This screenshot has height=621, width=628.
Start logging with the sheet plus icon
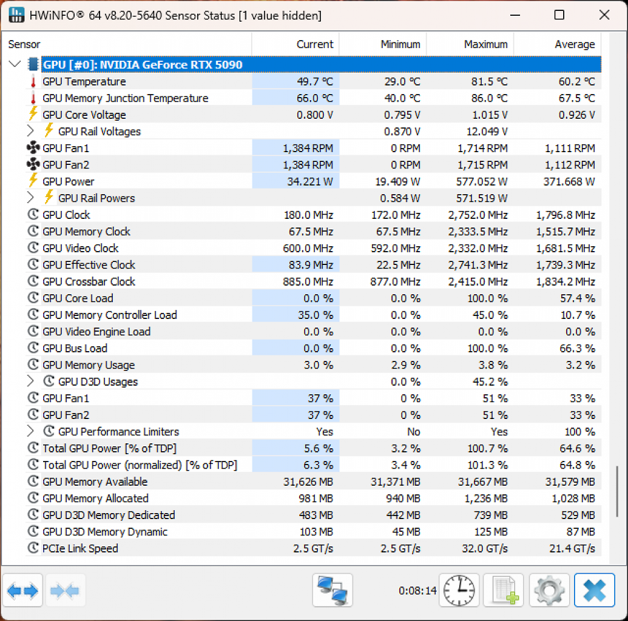click(x=504, y=590)
